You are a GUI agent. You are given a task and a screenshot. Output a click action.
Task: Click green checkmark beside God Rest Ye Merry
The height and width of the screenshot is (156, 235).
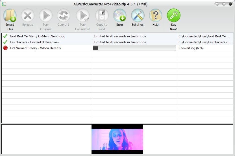click(5, 36)
